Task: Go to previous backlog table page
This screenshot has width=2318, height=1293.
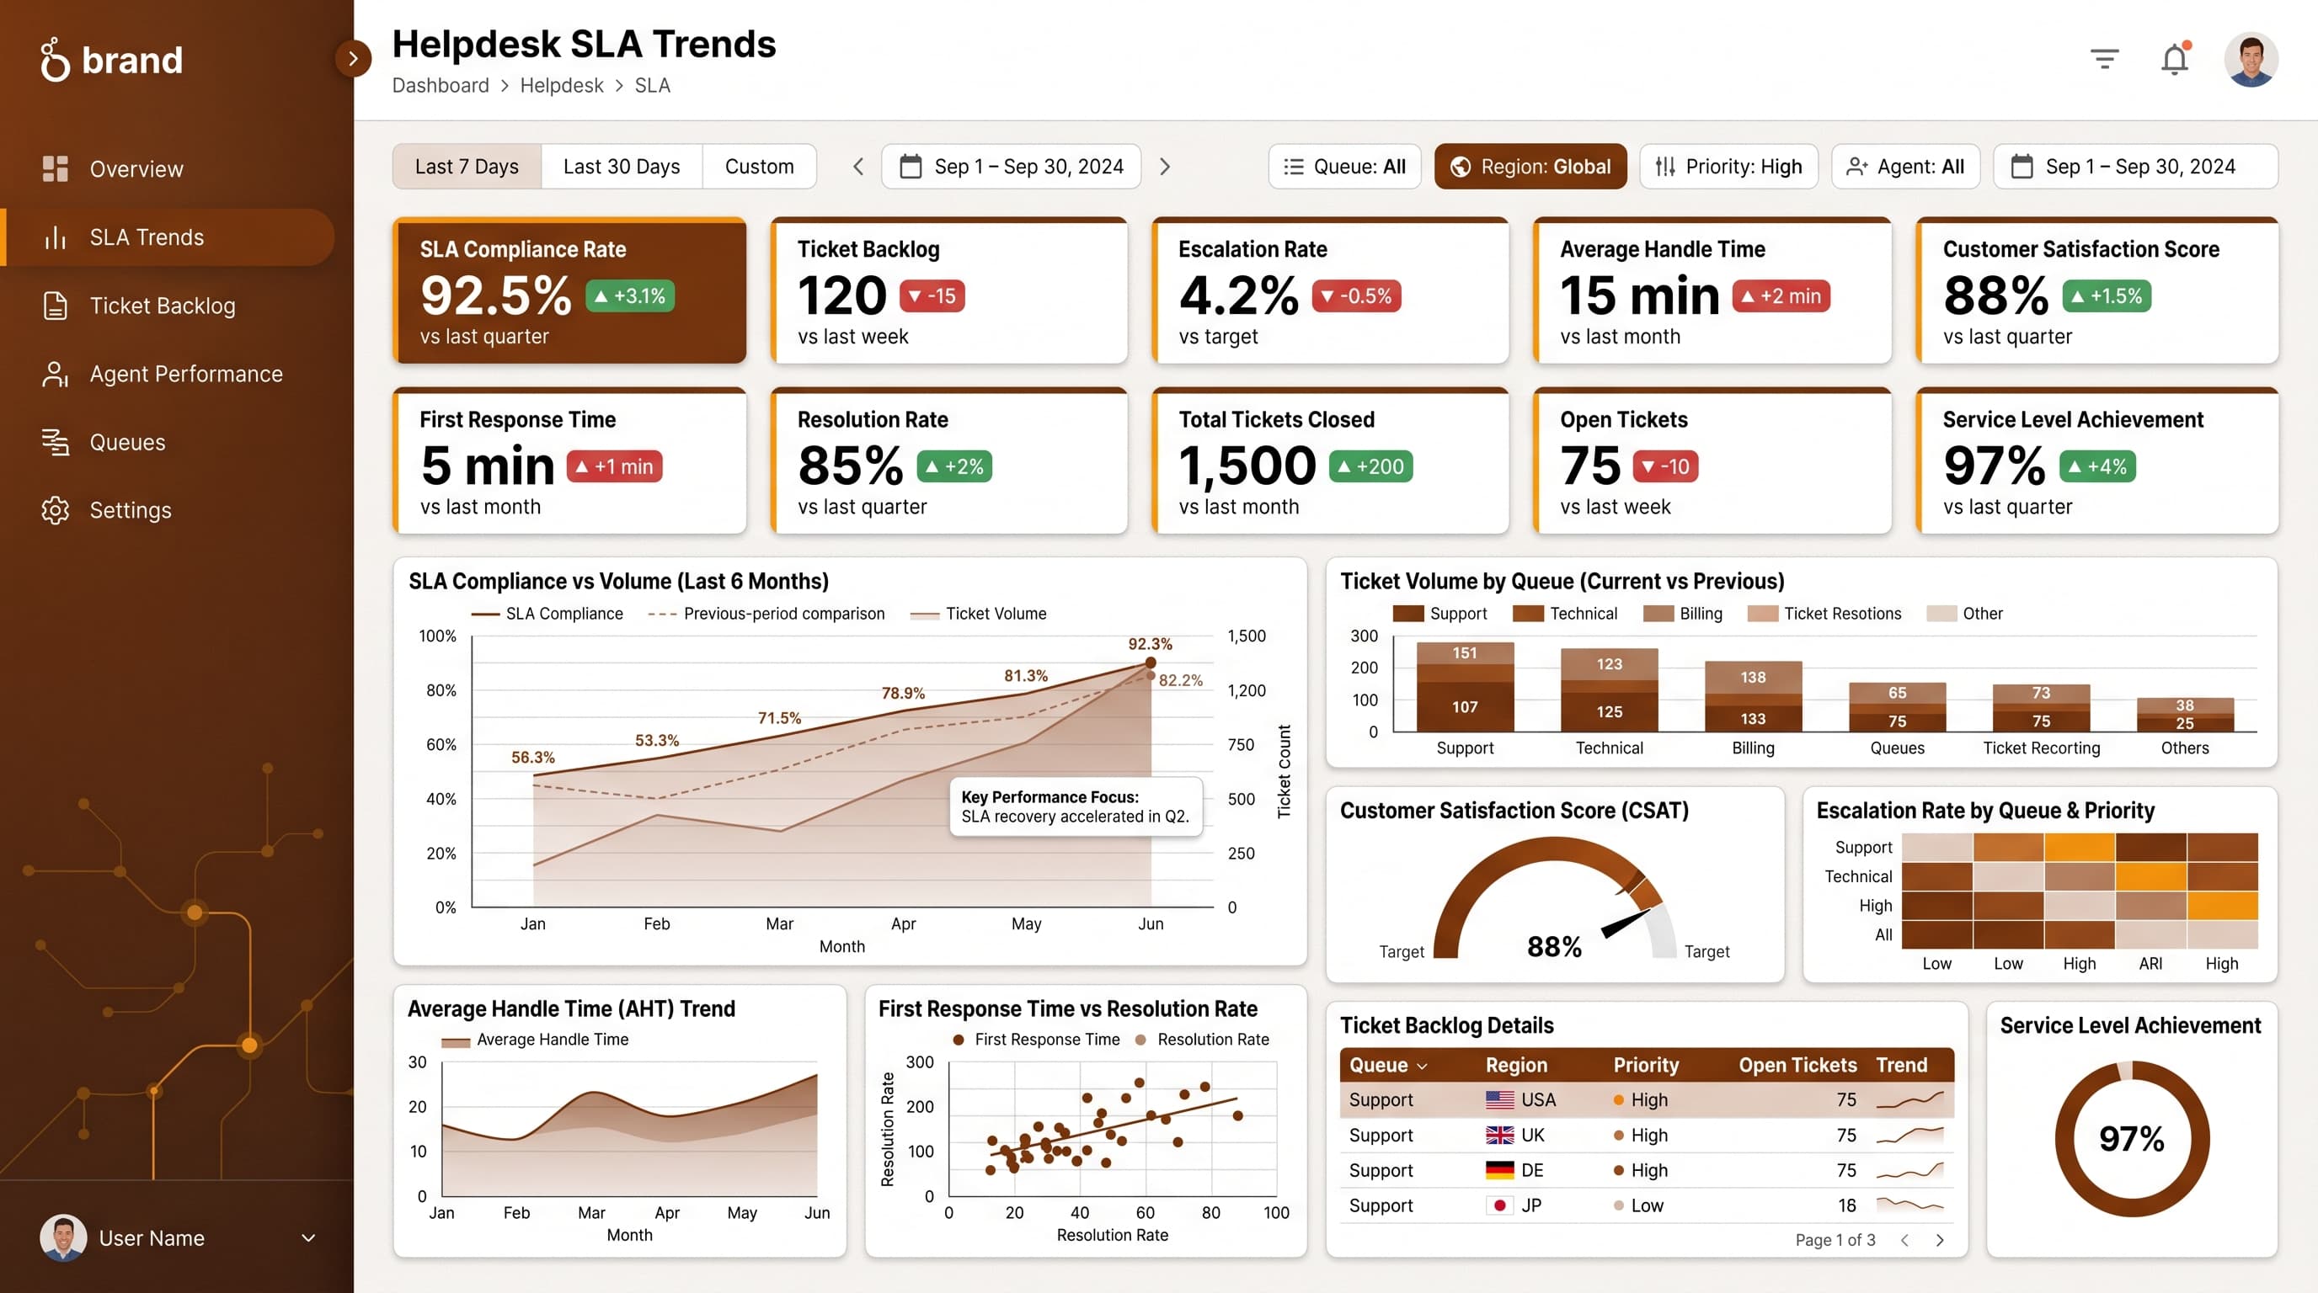Action: coord(1905,1240)
